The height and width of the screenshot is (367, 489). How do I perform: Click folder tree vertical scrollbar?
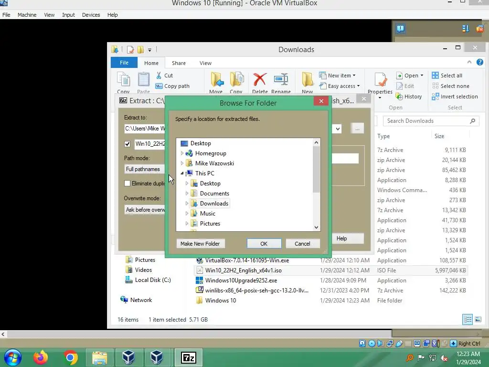coord(316,170)
